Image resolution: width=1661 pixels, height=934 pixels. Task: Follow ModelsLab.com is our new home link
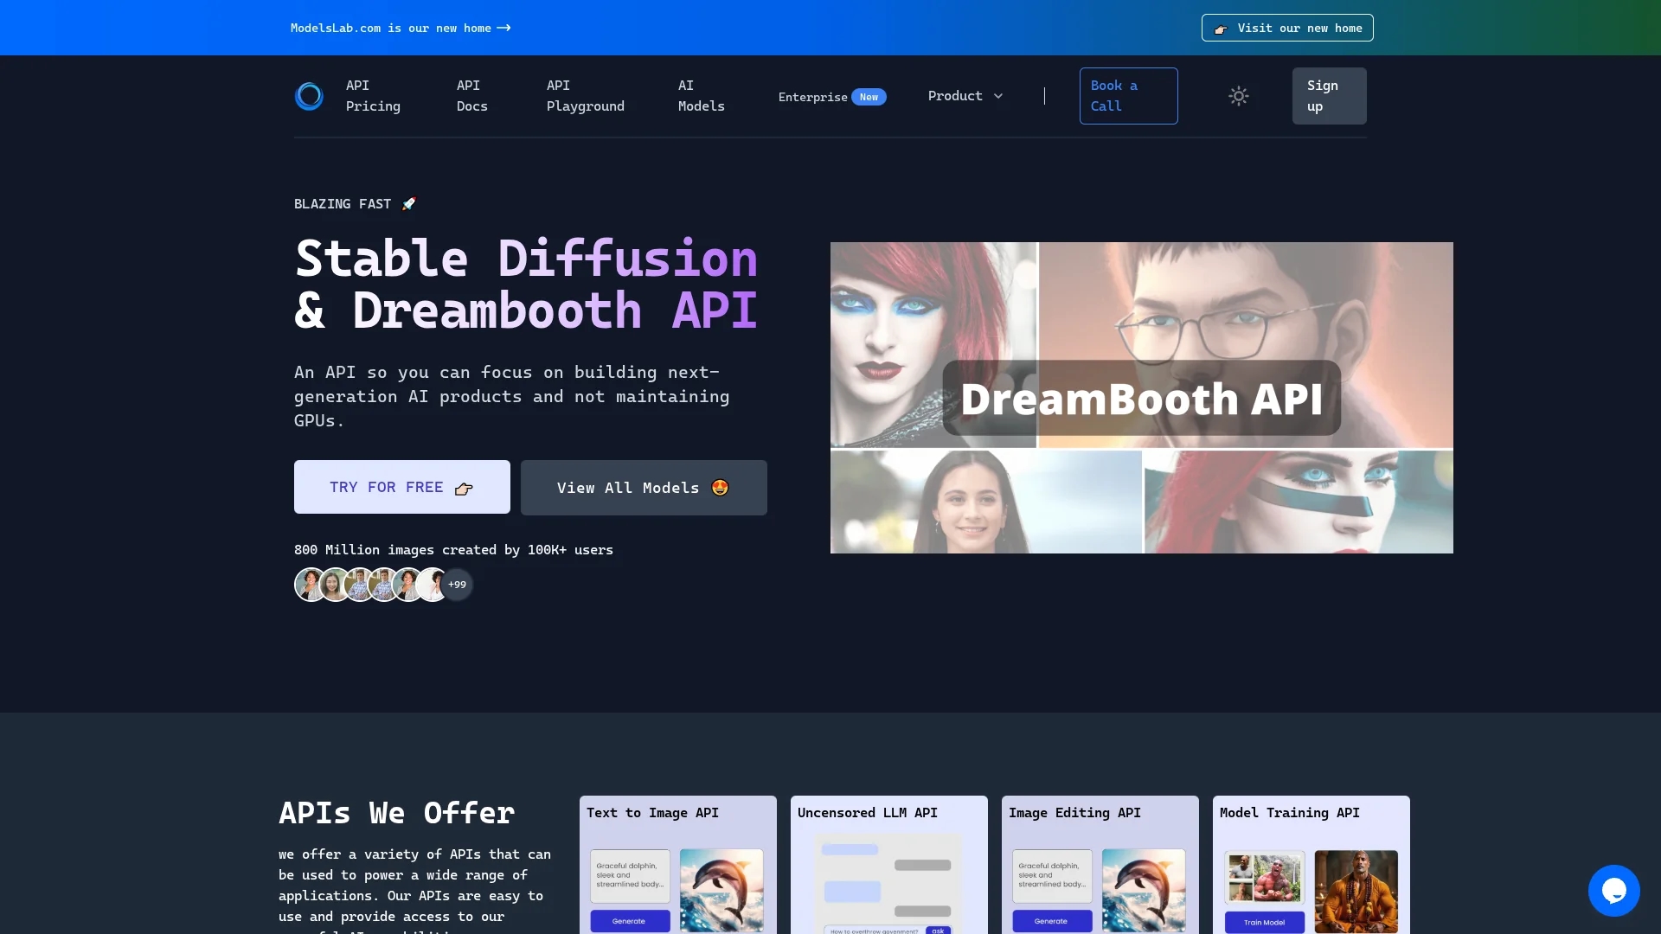click(401, 28)
